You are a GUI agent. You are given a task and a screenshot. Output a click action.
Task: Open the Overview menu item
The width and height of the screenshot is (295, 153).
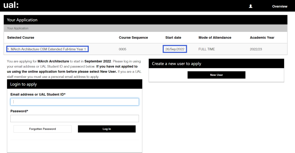280,6
